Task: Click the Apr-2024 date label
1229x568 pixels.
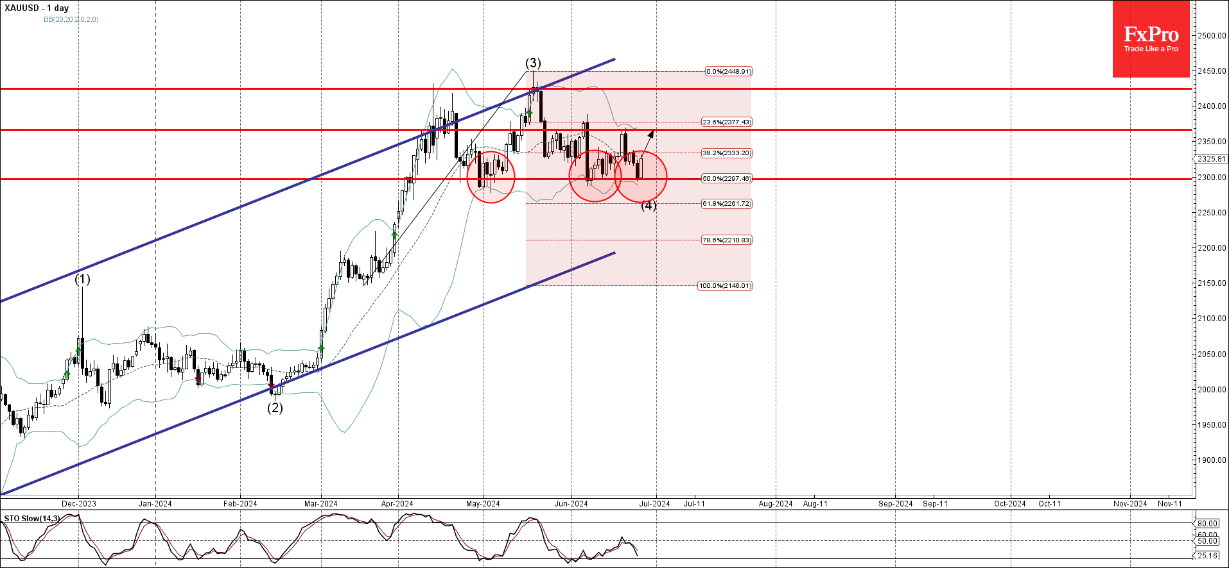Action: click(x=397, y=504)
